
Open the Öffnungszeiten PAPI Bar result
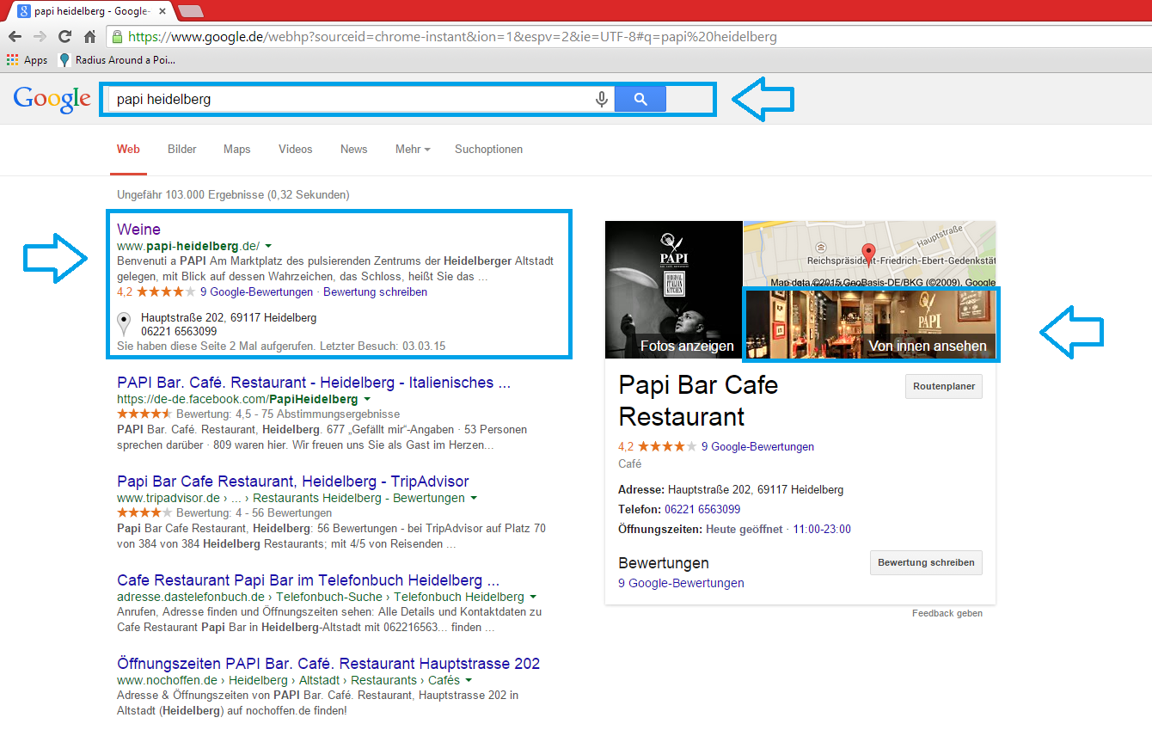[328, 664]
